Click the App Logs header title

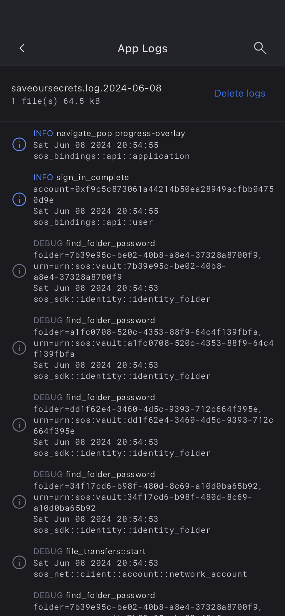(x=142, y=48)
